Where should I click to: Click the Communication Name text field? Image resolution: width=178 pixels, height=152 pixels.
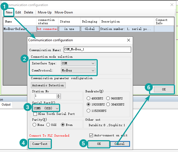97,49
